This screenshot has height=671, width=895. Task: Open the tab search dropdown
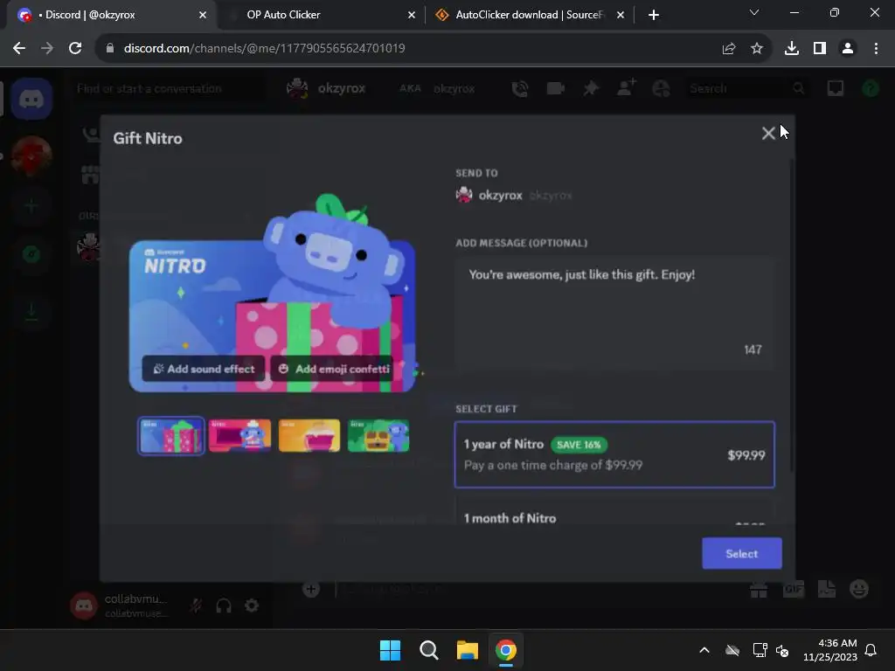click(754, 12)
